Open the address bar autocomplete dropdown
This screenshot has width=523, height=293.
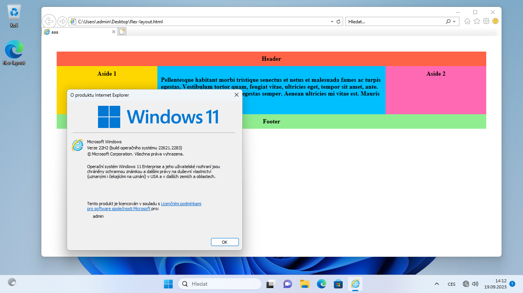332,22
